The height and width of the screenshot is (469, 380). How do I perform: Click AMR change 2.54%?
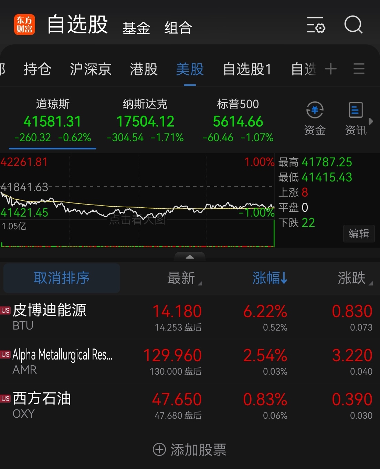pyautogui.click(x=265, y=355)
